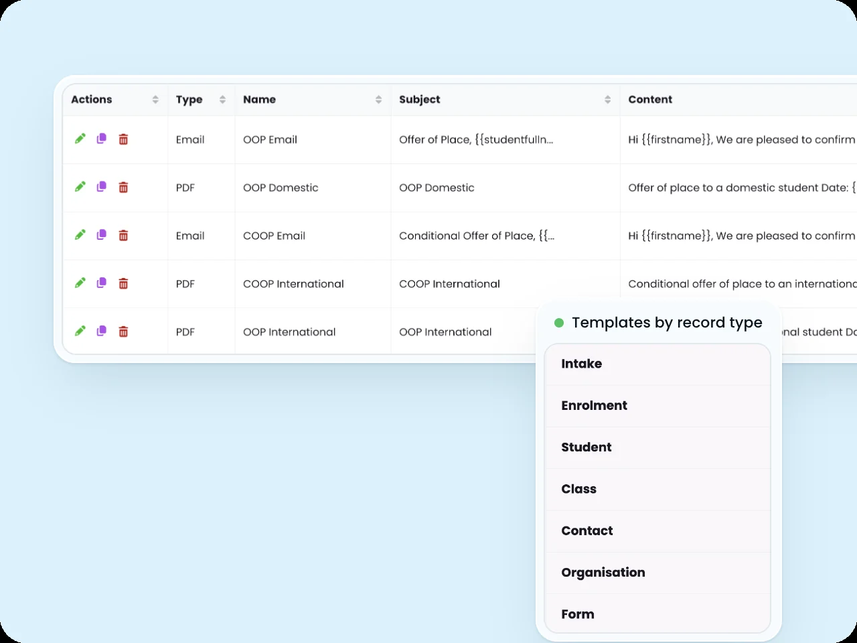Select Contact record type
This screenshot has width=857, height=643.
[657, 531]
